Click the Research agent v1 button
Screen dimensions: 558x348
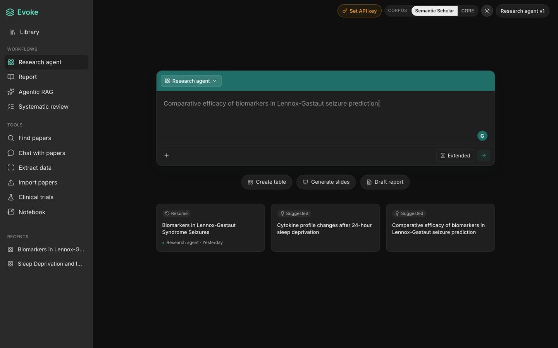pyautogui.click(x=522, y=11)
